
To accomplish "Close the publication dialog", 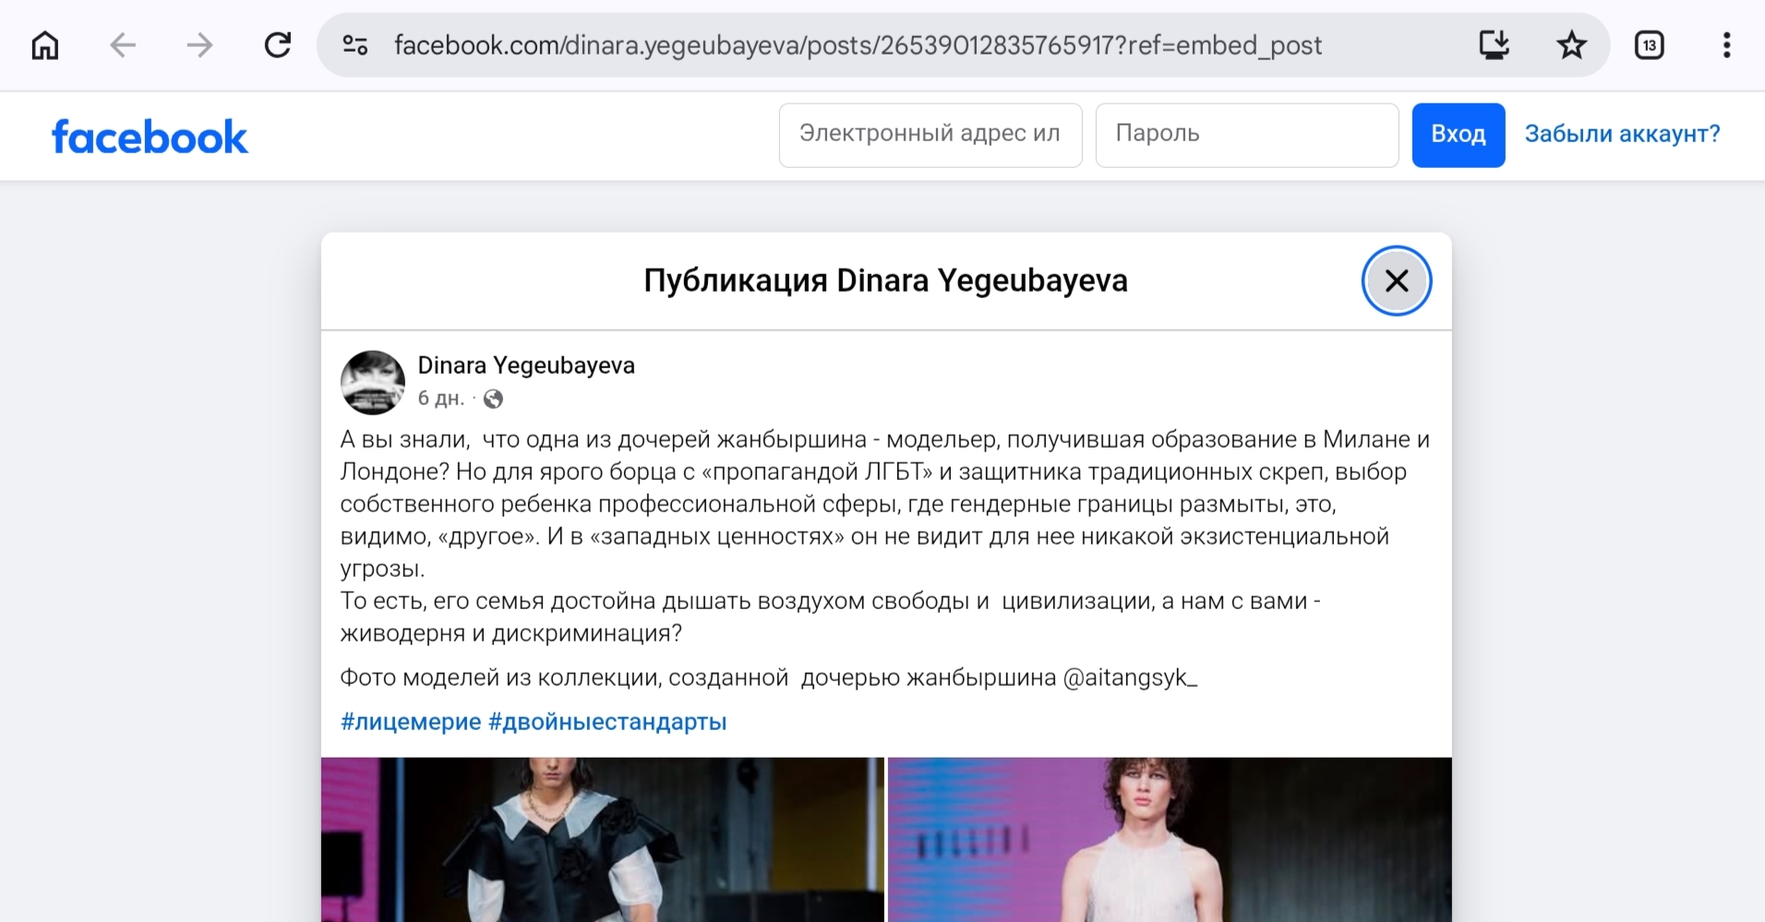I will (1396, 281).
